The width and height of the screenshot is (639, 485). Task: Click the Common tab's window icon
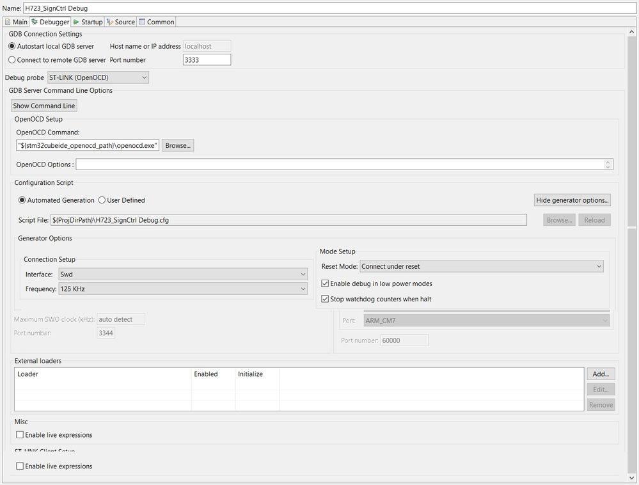pyautogui.click(x=141, y=21)
